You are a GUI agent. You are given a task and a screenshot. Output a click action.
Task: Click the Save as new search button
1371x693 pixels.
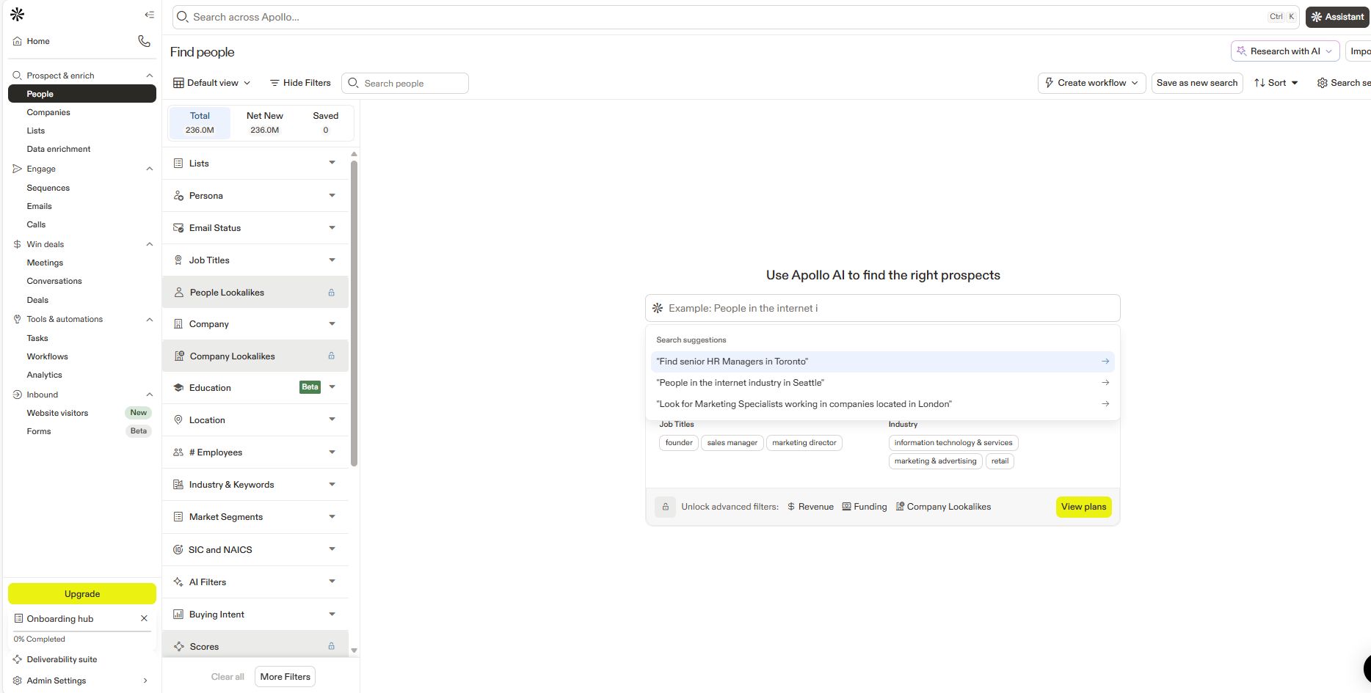1197,83
